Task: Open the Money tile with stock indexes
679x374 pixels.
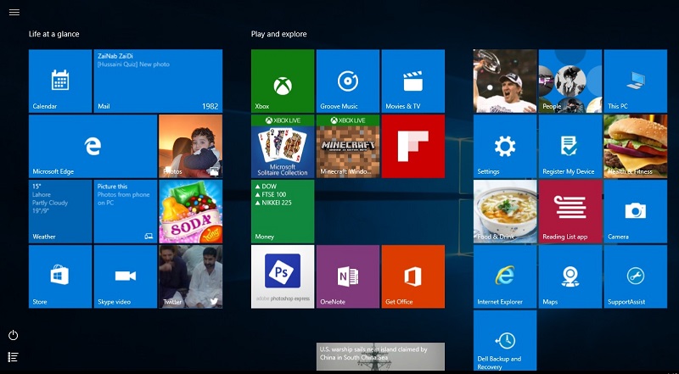Action: 283,212
